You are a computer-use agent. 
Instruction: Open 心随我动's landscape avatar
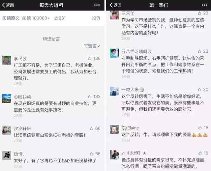click(7, 99)
